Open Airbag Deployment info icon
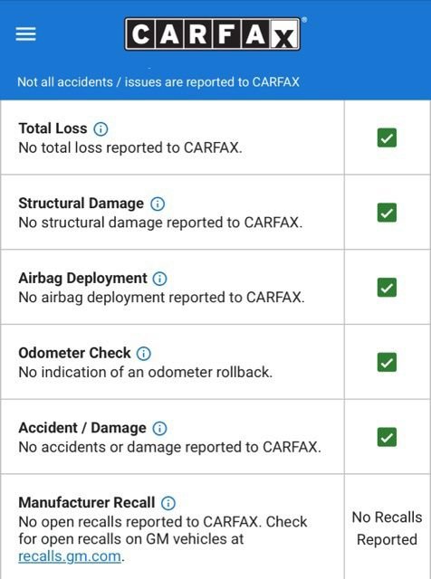The height and width of the screenshot is (579, 431). pos(159,279)
